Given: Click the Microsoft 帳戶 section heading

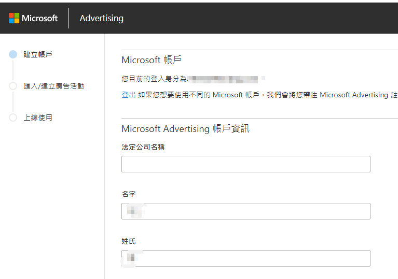Looking at the screenshot, I should pos(152,60).
